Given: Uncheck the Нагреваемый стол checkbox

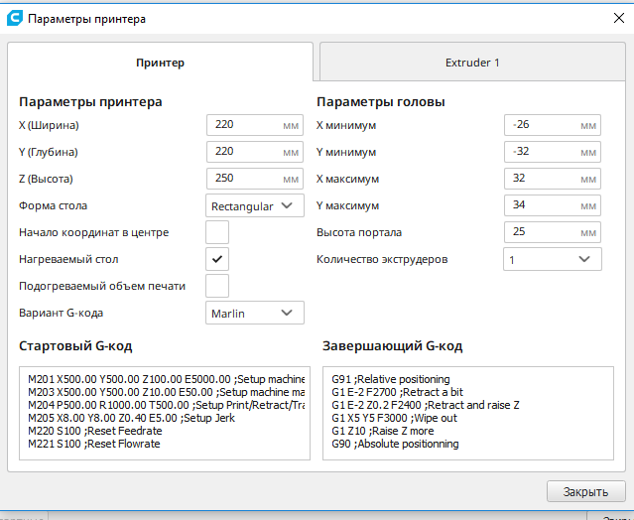Looking at the screenshot, I should [x=217, y=259].
